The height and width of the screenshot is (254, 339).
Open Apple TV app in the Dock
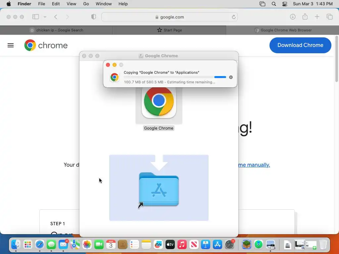170,244
